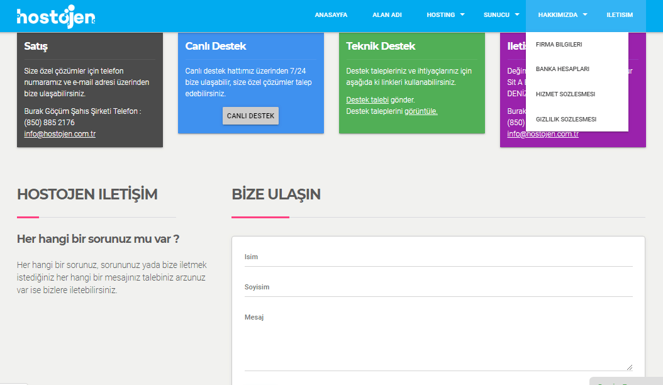
Task: Follow the görüntüle link
Action: (x=421, y=111)
